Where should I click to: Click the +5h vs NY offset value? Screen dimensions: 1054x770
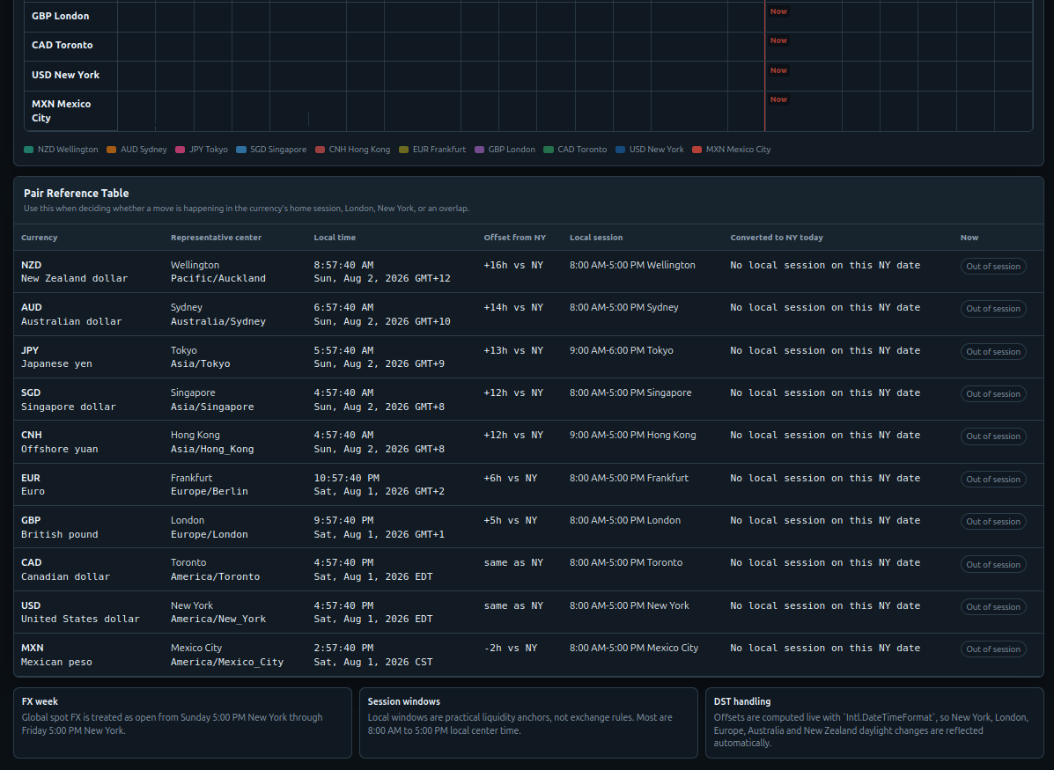coord(511,521)
